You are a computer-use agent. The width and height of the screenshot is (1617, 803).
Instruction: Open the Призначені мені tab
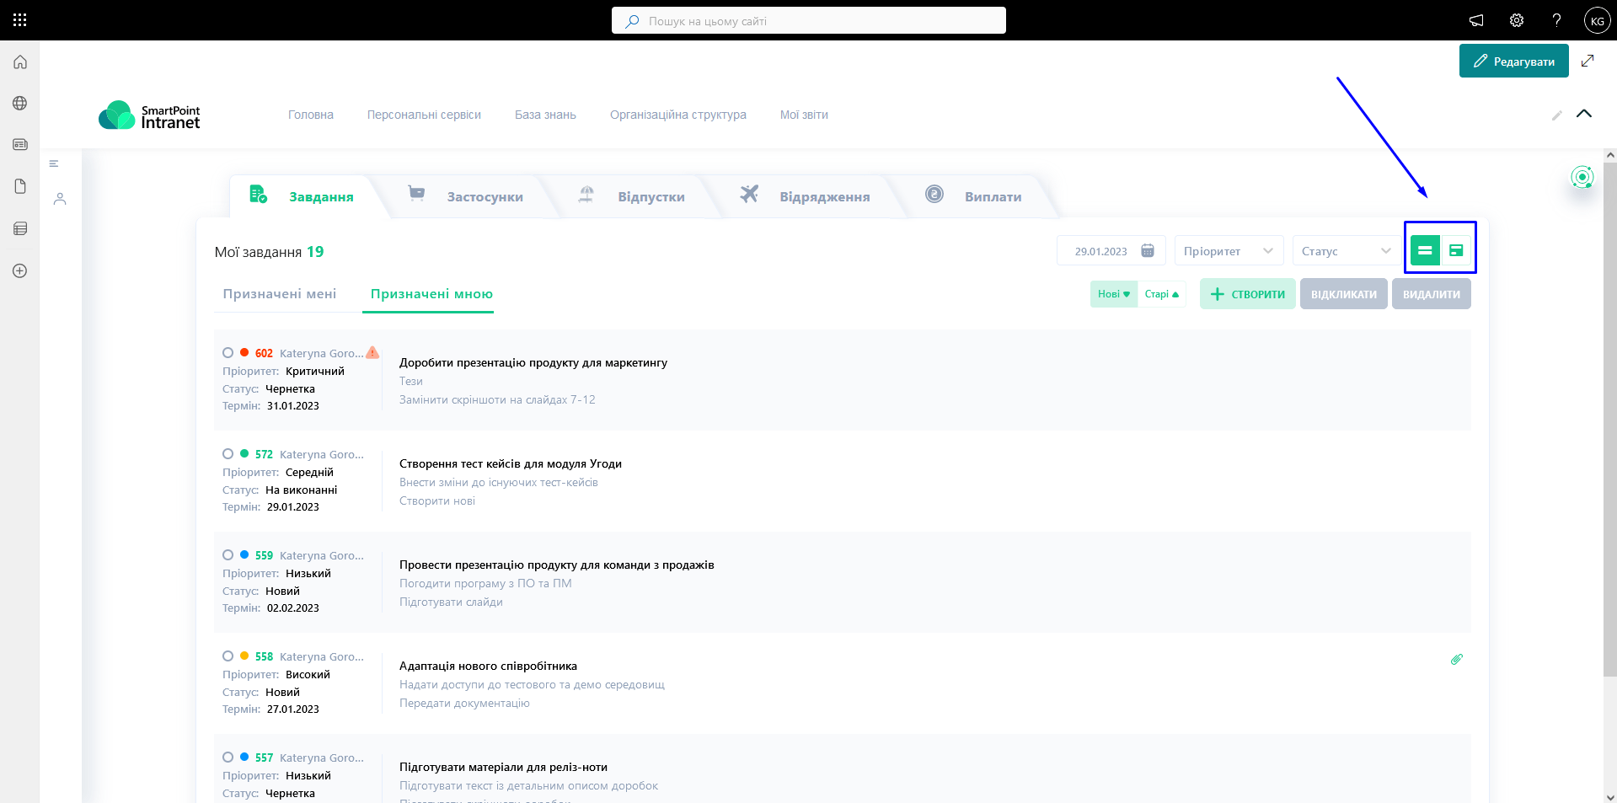click(279, 294)
